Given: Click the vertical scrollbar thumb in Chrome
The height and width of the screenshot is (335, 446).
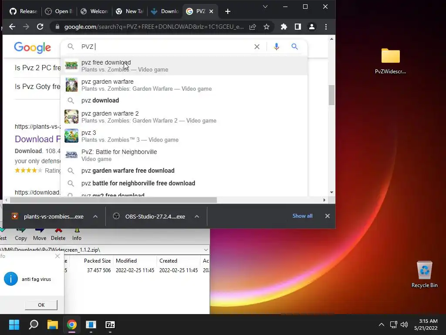Looking at the screenshot, I should click(331, 95).
